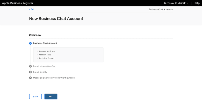Click the Apple Business Register title
202x107 pixels.
(18, 3)
